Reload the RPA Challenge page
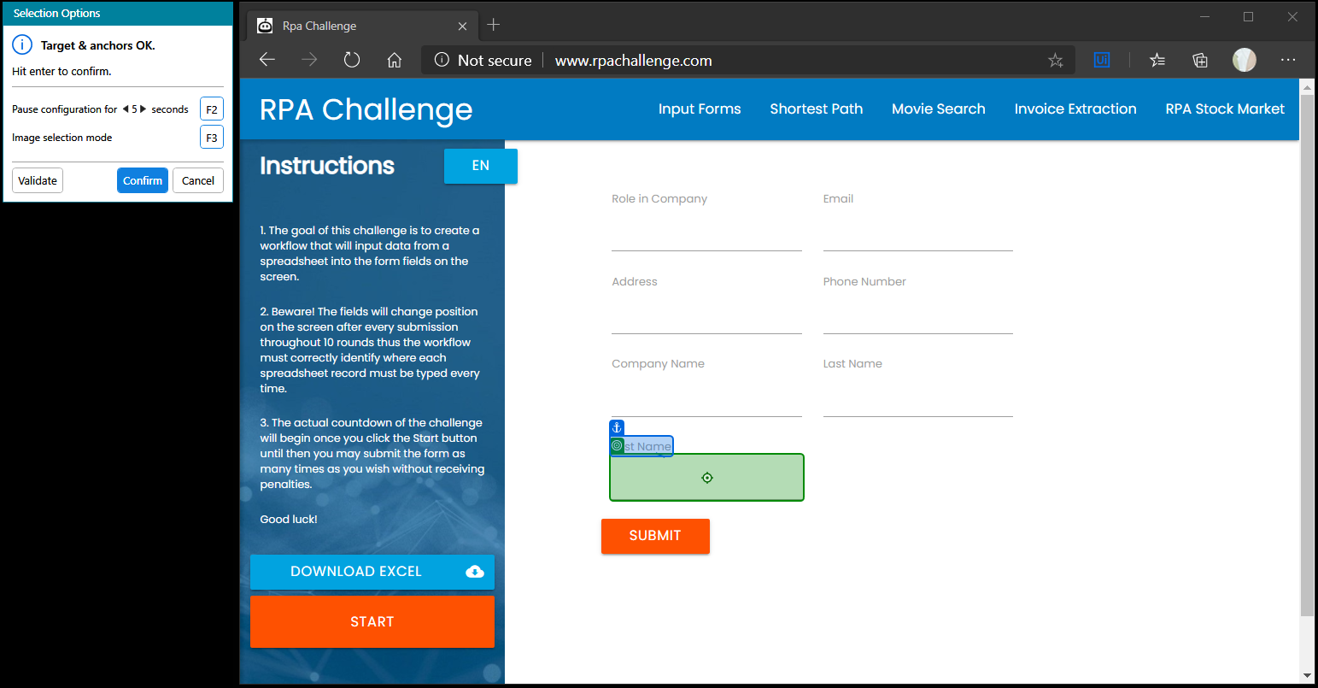The width and height of the screenshot is (1318, 688). 352,60
